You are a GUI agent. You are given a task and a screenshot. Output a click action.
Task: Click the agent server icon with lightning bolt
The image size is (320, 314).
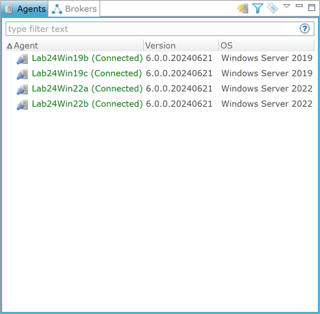(243, 8)
